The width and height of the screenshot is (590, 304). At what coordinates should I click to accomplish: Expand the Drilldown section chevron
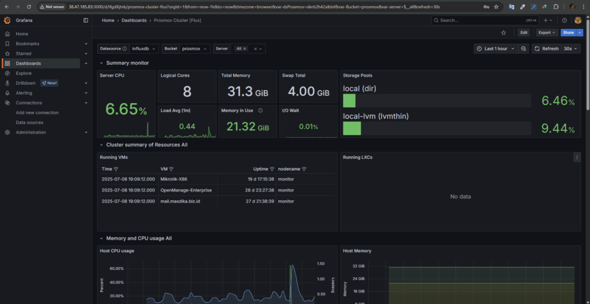tap(86, 83)
